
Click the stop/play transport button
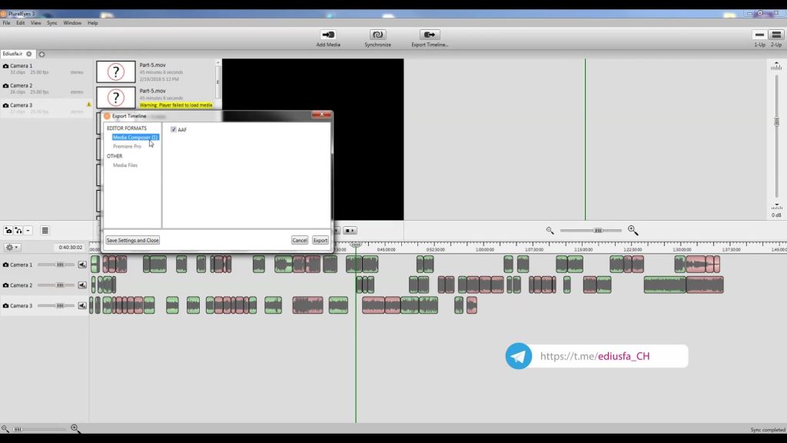(x=350, y=231)
